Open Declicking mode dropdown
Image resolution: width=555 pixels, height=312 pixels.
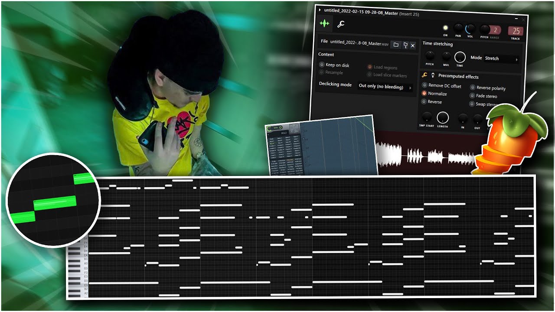(x=385, y=87)
